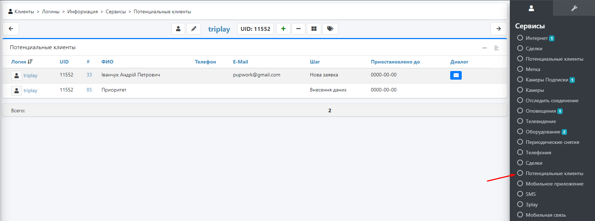Screen dimensions: 595x221
Task: Open the triplay login link in first row
Action: [30, 75]
